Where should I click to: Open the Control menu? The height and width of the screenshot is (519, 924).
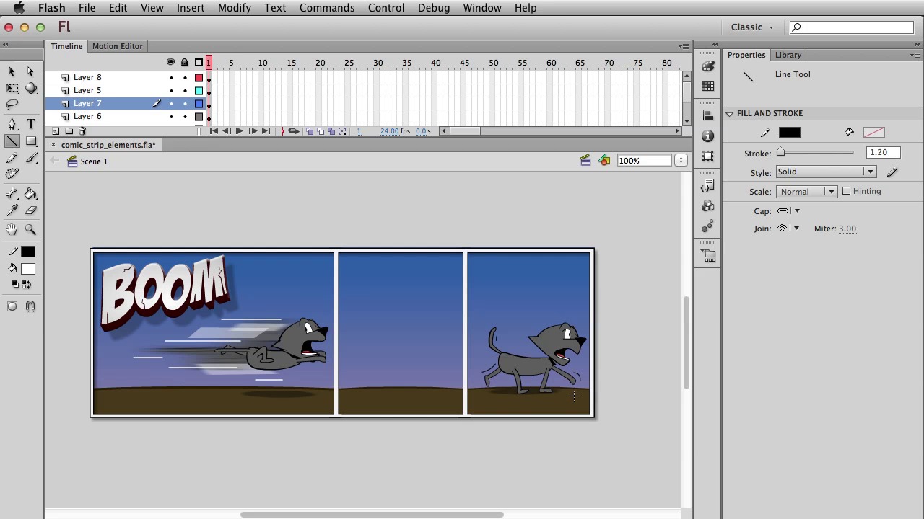pos(386,7)
